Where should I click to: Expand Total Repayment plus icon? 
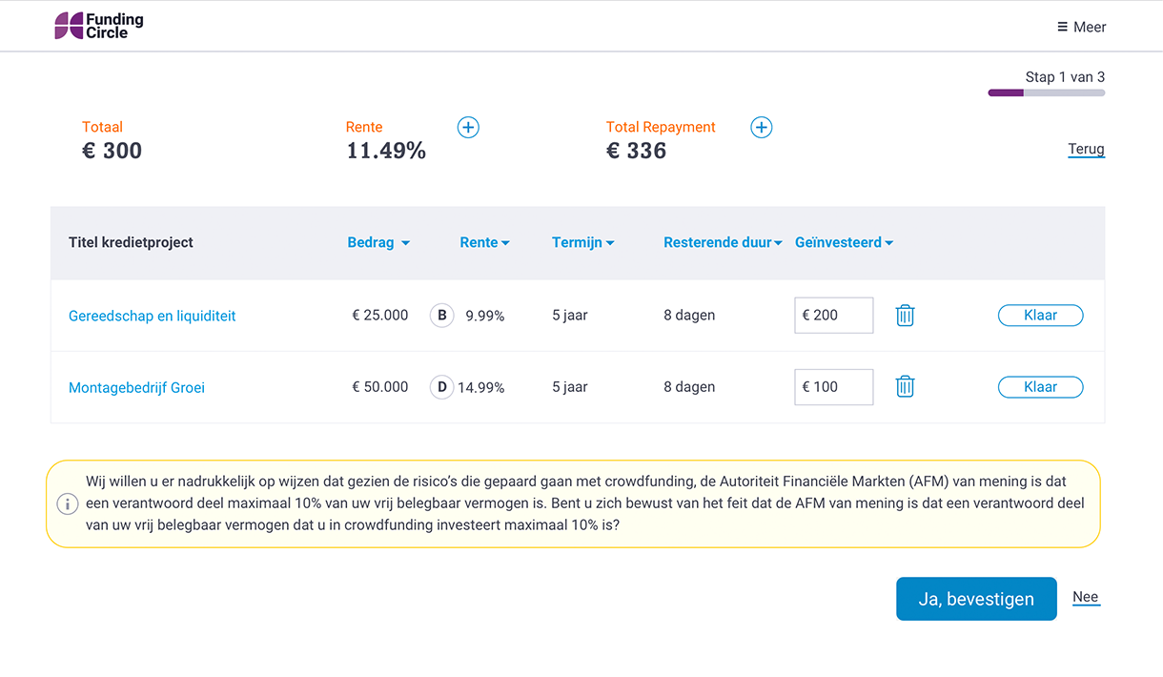click(761, 127)
